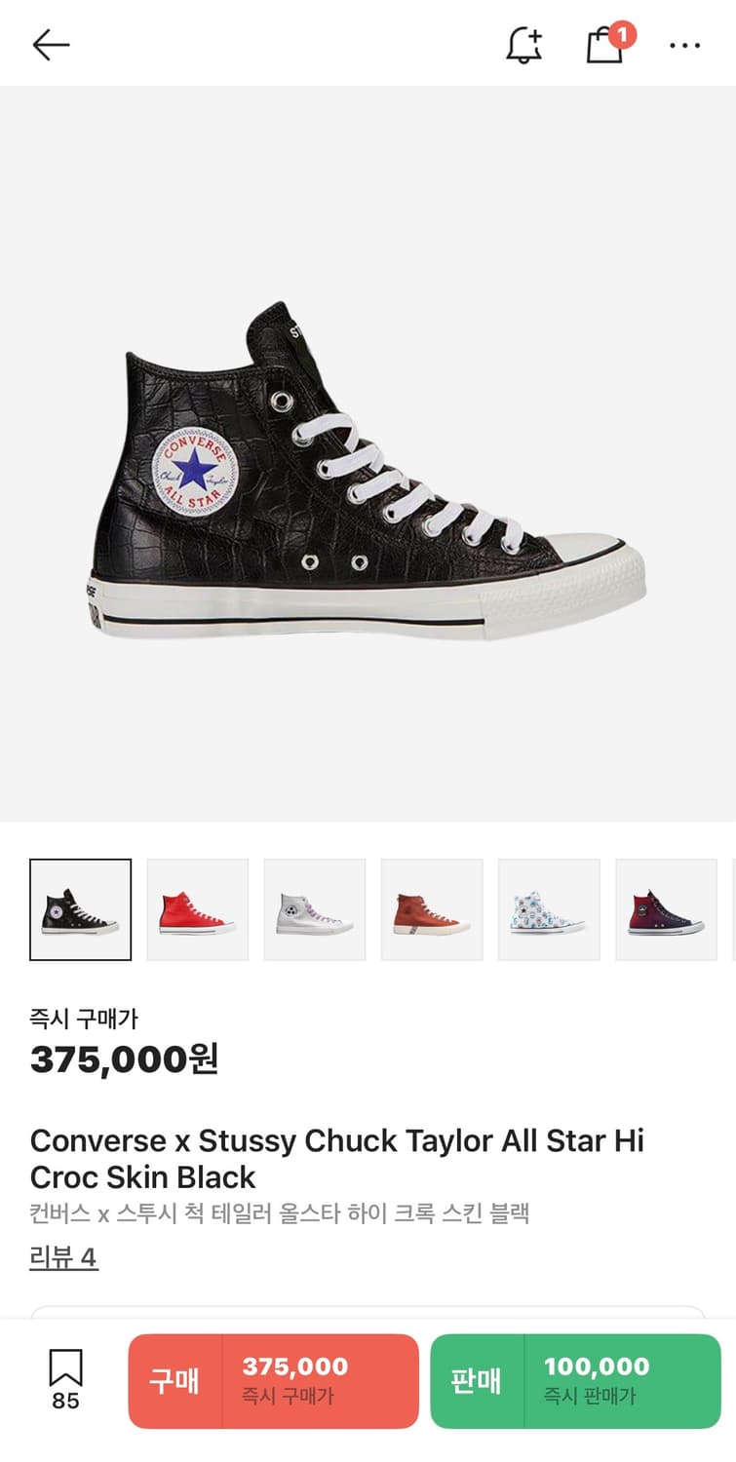The height and width of the screenshot is (1462, 736).
Task: Tap the 즉시 구매가 label
Action: [x=84, y=1020]
